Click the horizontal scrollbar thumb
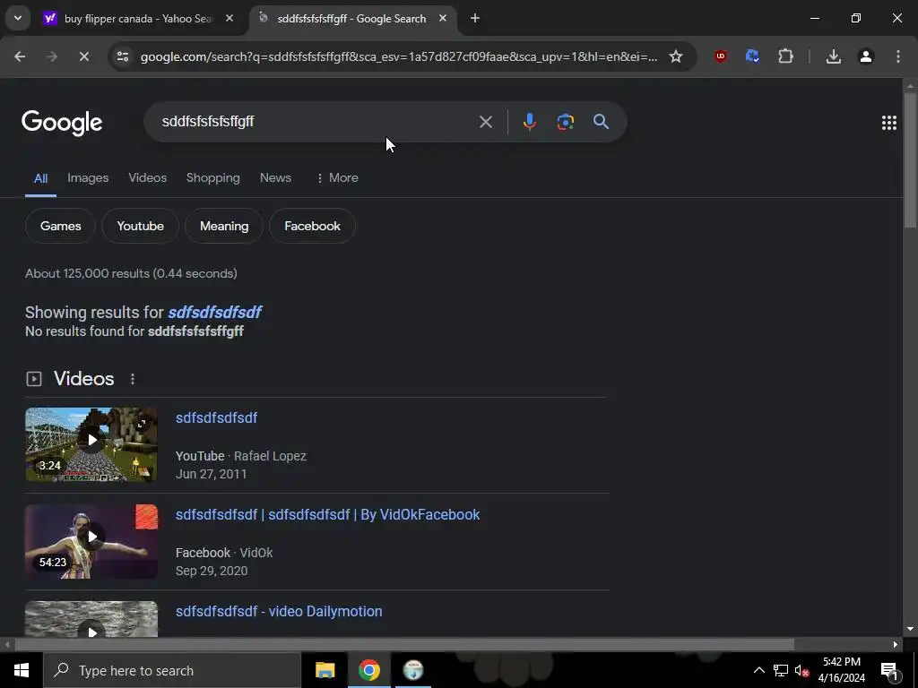The width and height of the screenshot is (918, 688). pos(404,645)
